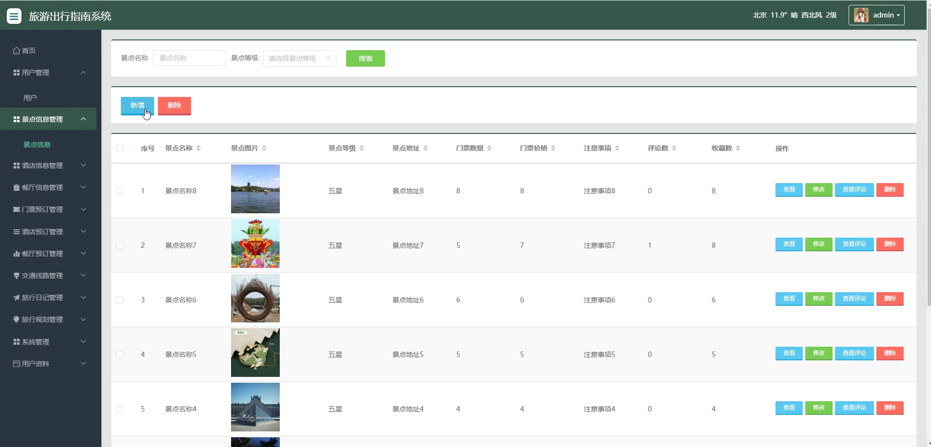Screen dimensions: 931x447
Task: Toggle the select-all checkbox in table header
Action: click(x=120, y=149)
